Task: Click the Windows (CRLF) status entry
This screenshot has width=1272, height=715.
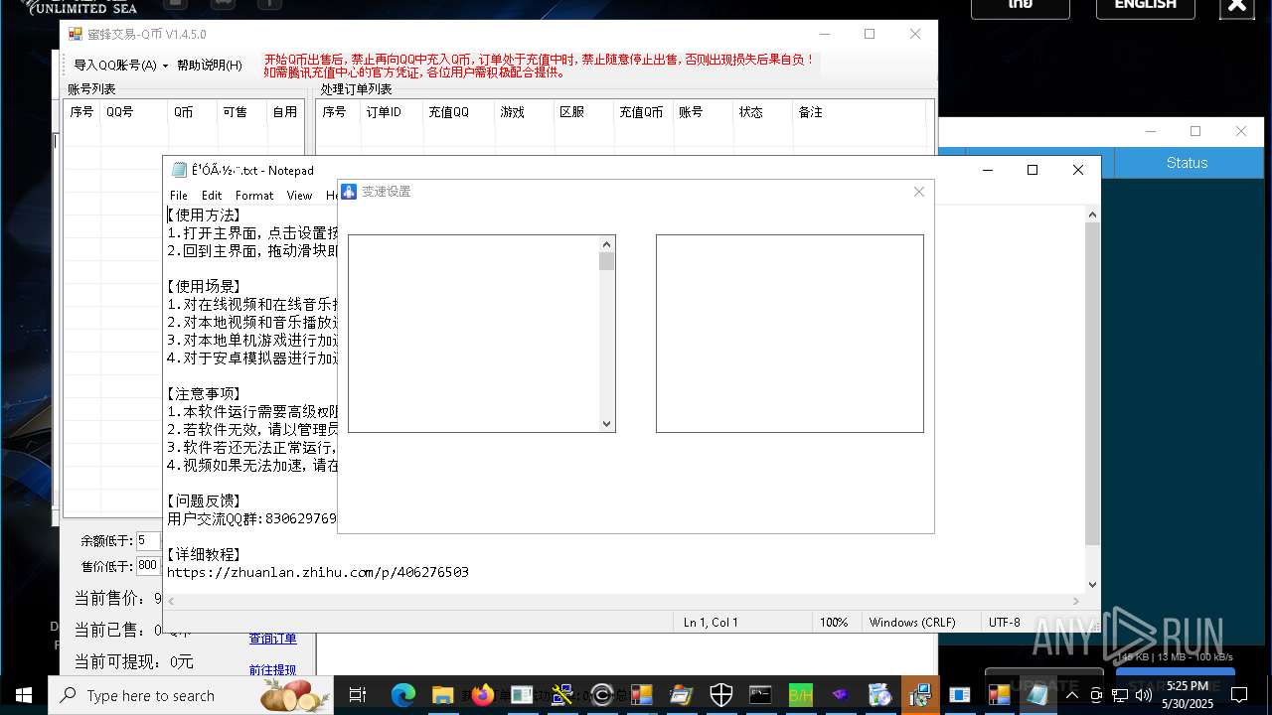Action: (x=912, y=623)
